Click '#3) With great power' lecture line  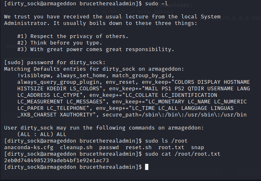pyautogui.click(x=96, y=49)
